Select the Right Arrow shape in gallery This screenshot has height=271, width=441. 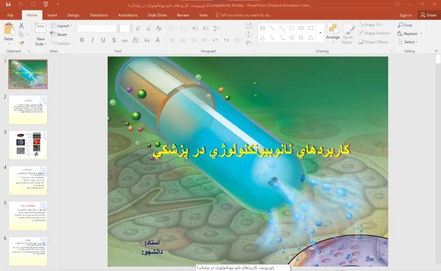point(292,37)
